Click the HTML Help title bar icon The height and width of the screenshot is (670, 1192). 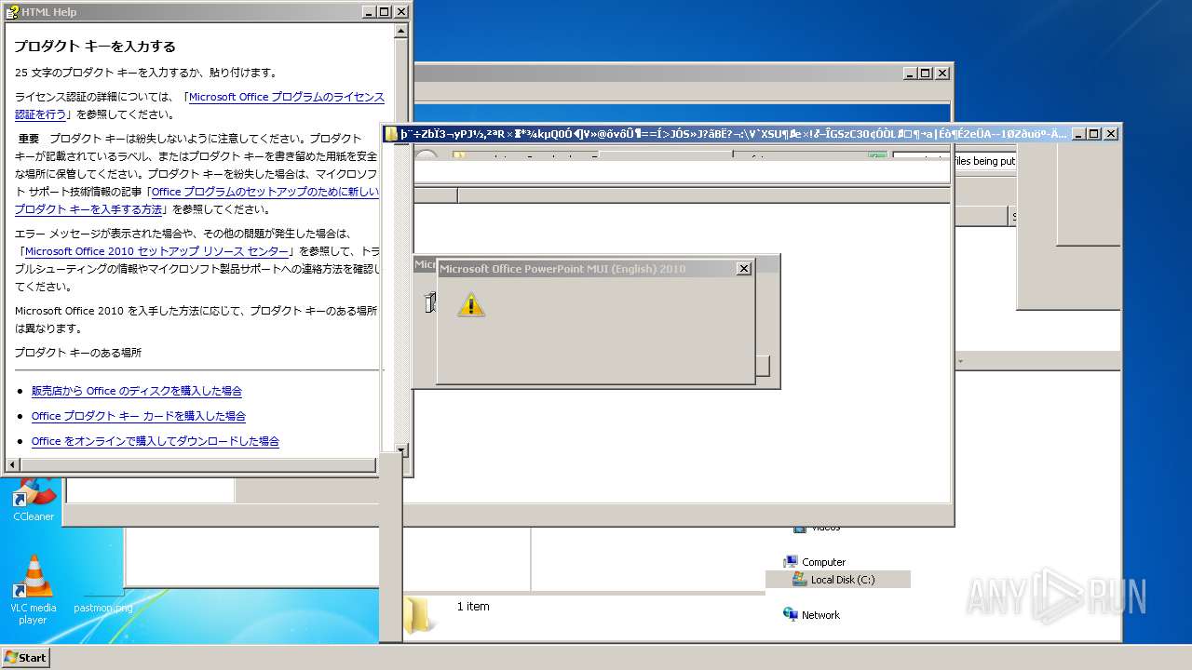(12, 12)
